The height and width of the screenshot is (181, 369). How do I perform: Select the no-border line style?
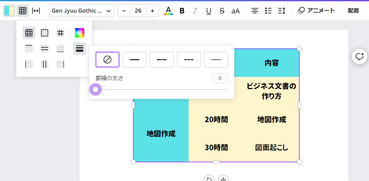point(107,59)
